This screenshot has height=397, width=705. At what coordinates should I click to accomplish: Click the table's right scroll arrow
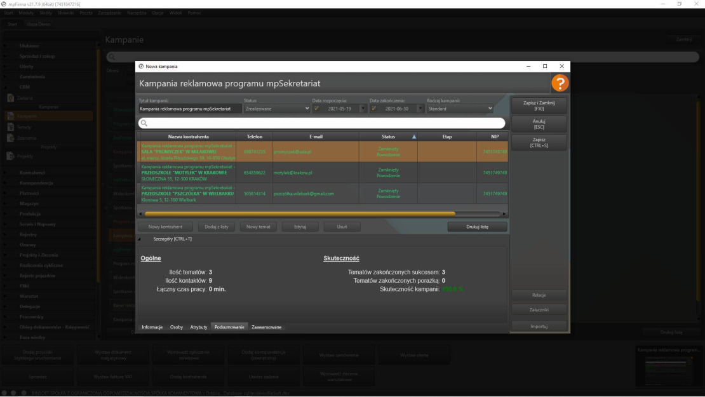click(504, 214)
